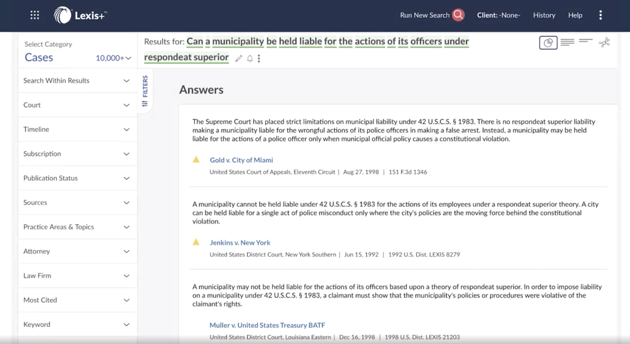The height and width of the screenshot is (344, 630).
Task: Open the Help menu
Action: (575, 15)
